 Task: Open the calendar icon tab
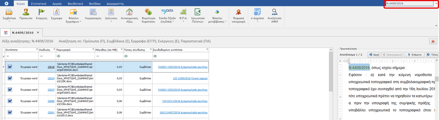tap(5, 33)
